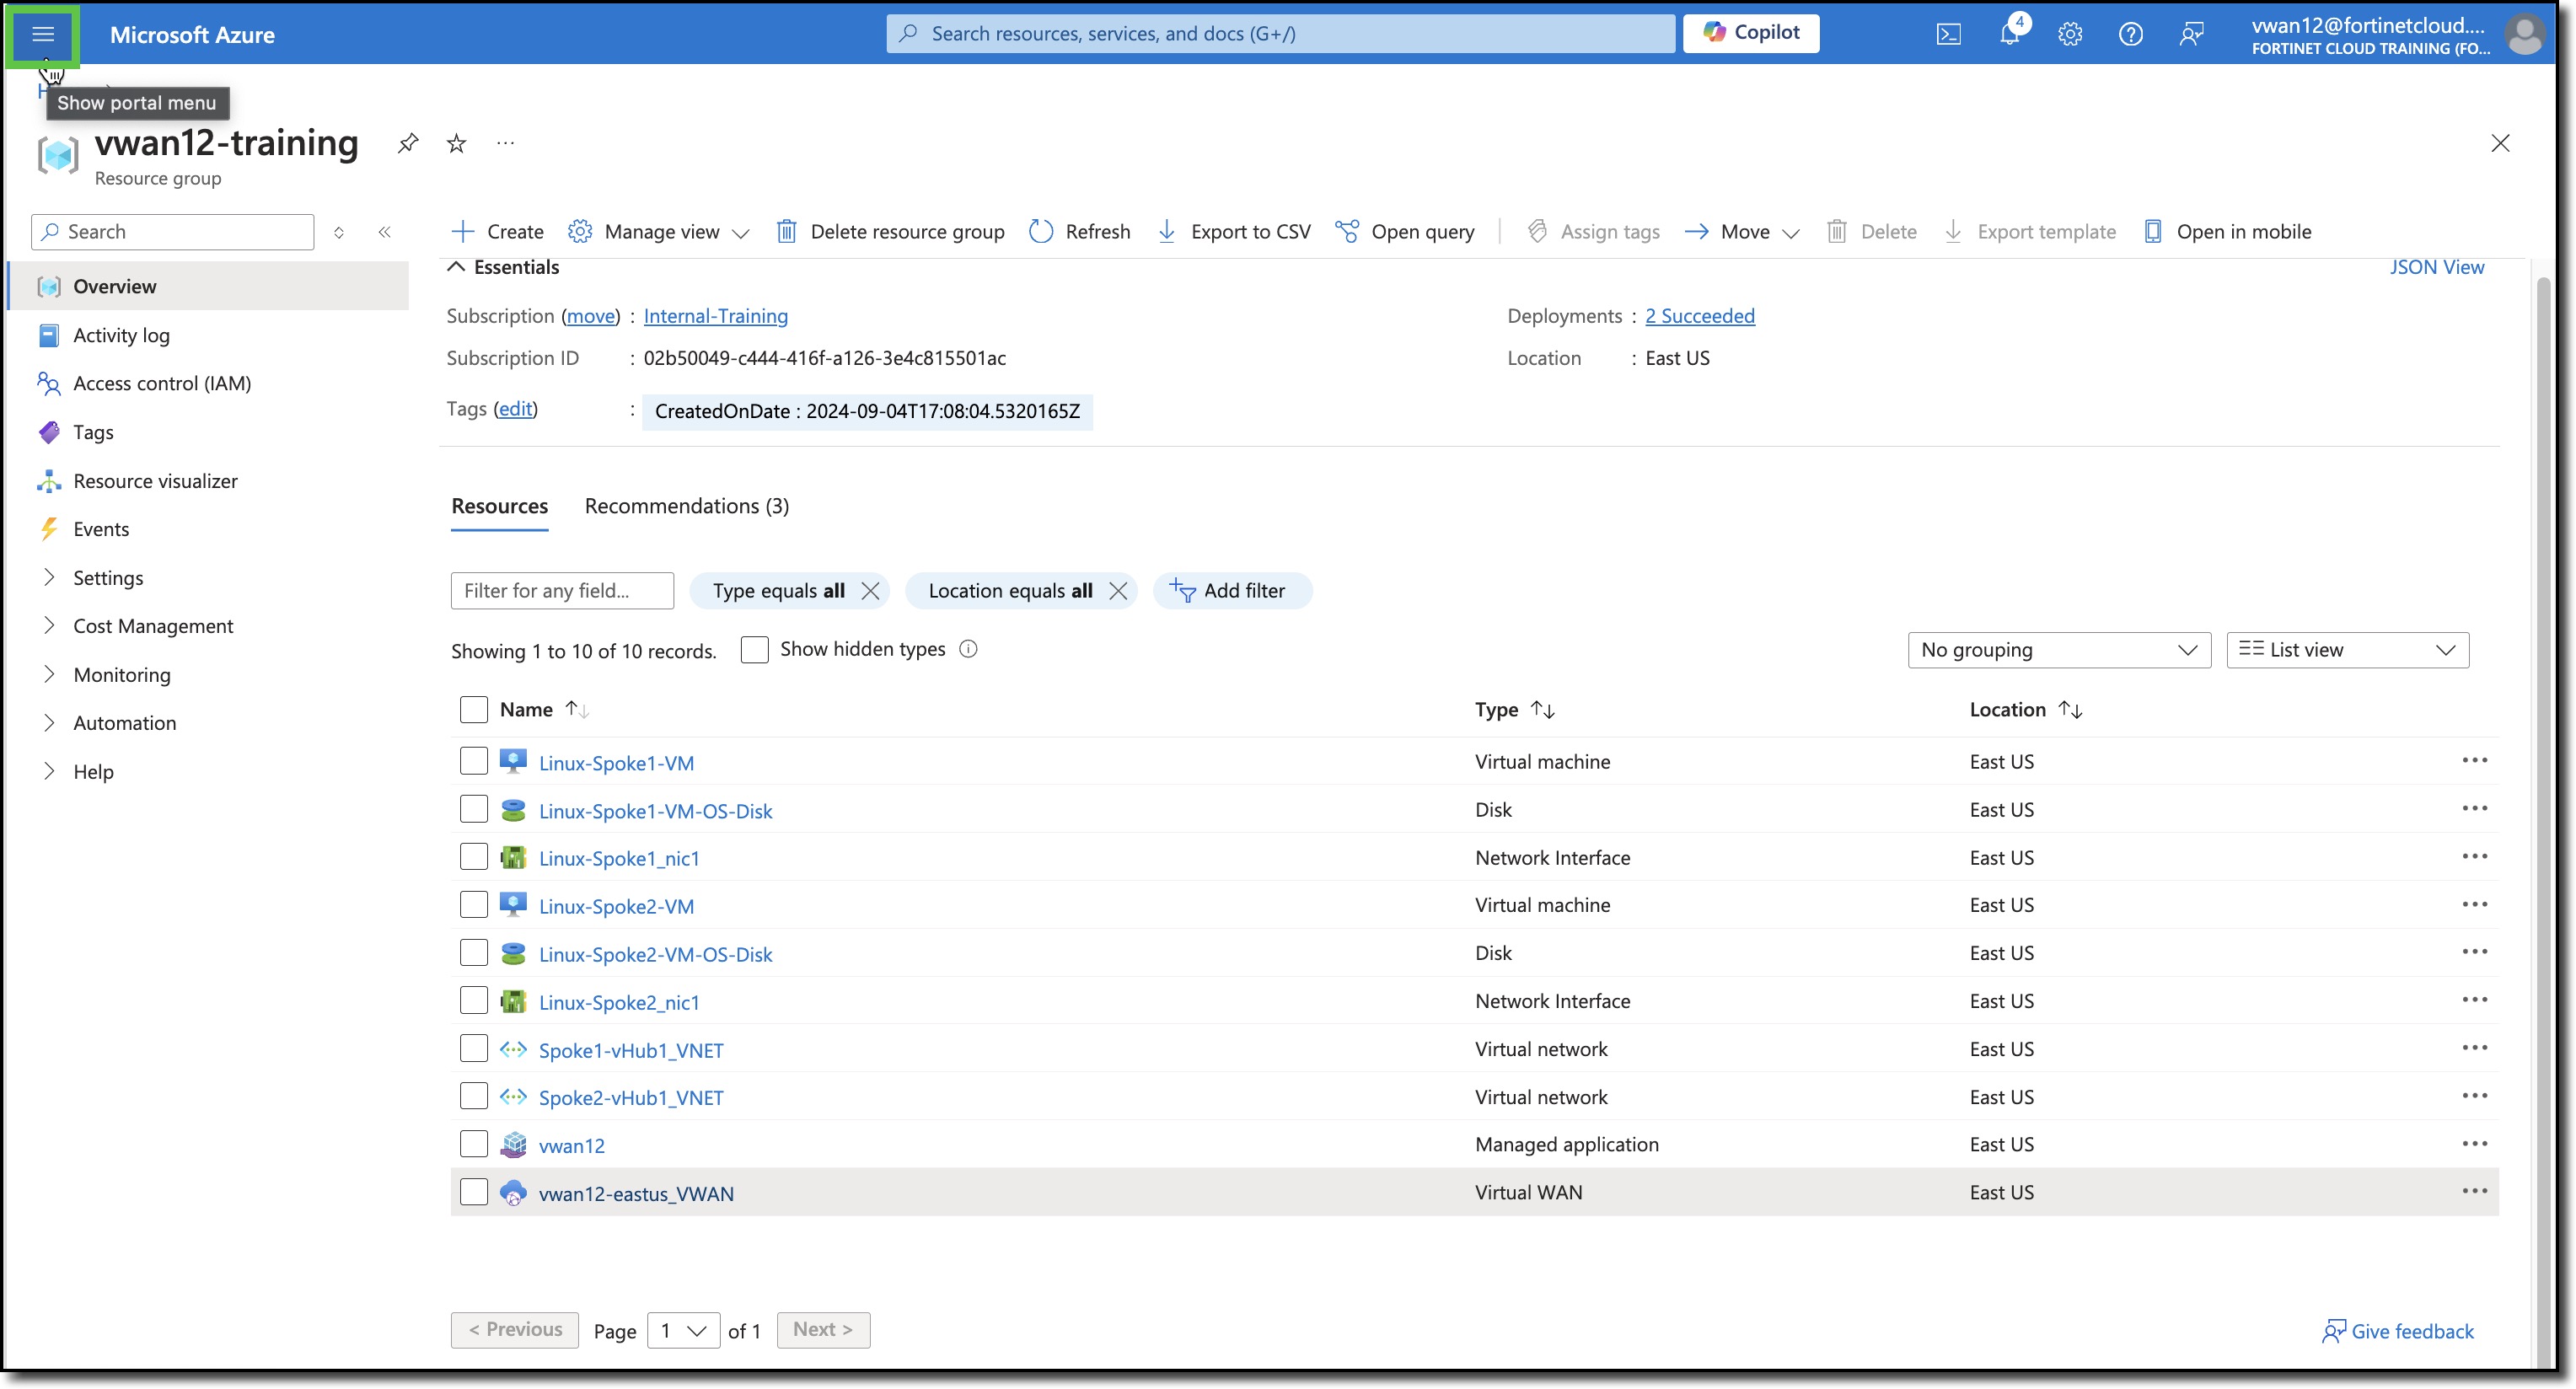Open more actions for Linux-Spoke2_nic1 row
This screenshot has width=2576, height=1389.
point(2474,1001)
